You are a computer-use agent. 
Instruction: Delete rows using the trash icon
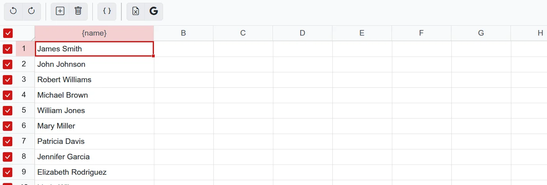click(x=78, y=11)
